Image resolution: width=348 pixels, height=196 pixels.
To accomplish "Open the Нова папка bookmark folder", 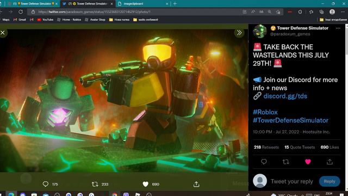I will [119, 20].
